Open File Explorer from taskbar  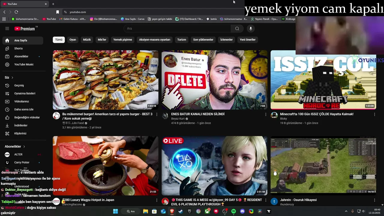pyautogui.click(x=145, y=211)
